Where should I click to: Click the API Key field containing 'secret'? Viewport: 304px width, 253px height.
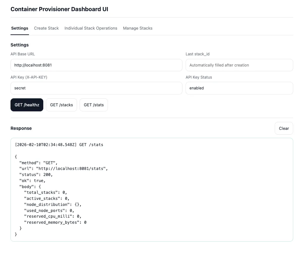point(96,88)
